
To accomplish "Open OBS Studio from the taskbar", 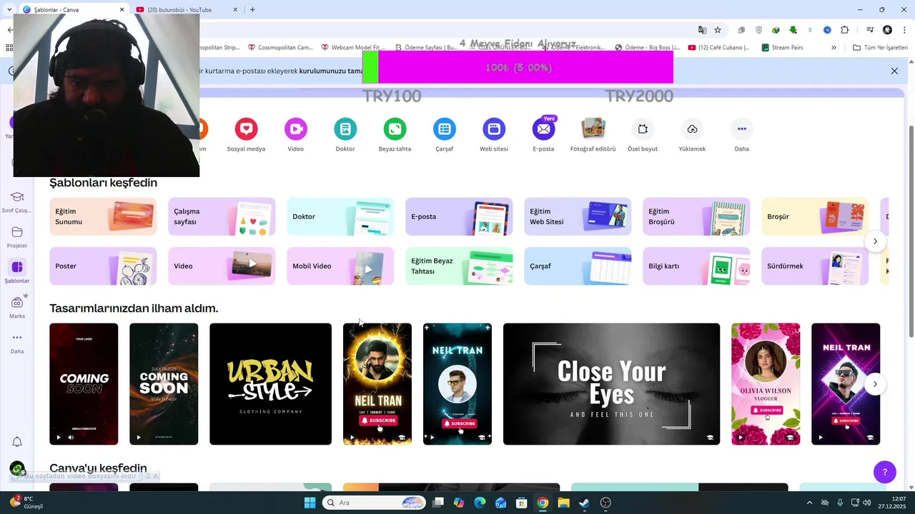I will click(605, 503).
